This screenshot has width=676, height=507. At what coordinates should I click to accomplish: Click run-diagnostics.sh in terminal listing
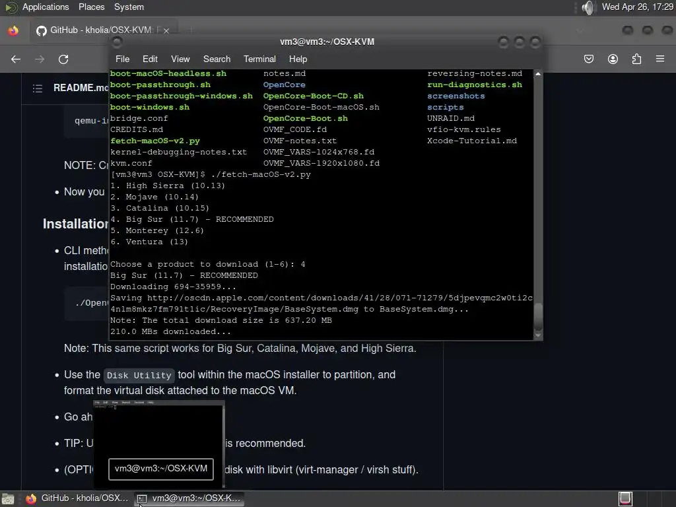[x=474, y=85]
